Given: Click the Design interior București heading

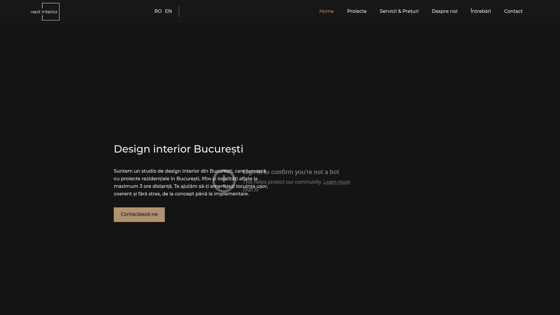Looking at the screenshot, I should 178,149.
